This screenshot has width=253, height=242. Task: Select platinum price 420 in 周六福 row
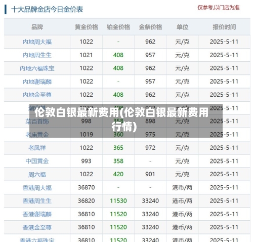click(118, 174)
